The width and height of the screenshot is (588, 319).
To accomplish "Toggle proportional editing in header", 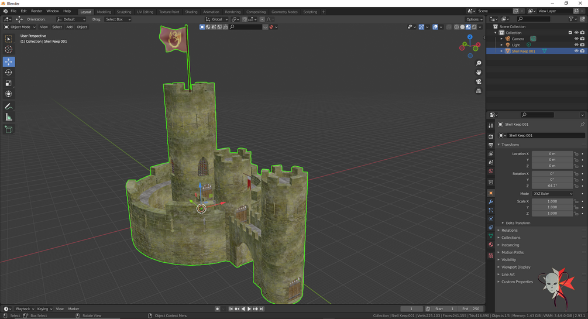I will point(262,19).
